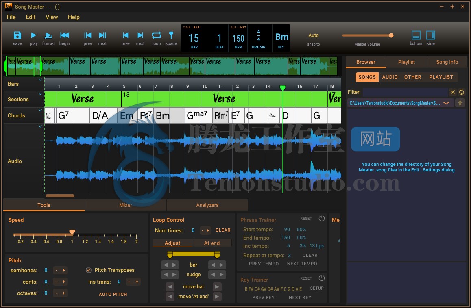This screenshot has width=471, height=308.
Task: Play from last position icon
Action: (x=48, y=36)
